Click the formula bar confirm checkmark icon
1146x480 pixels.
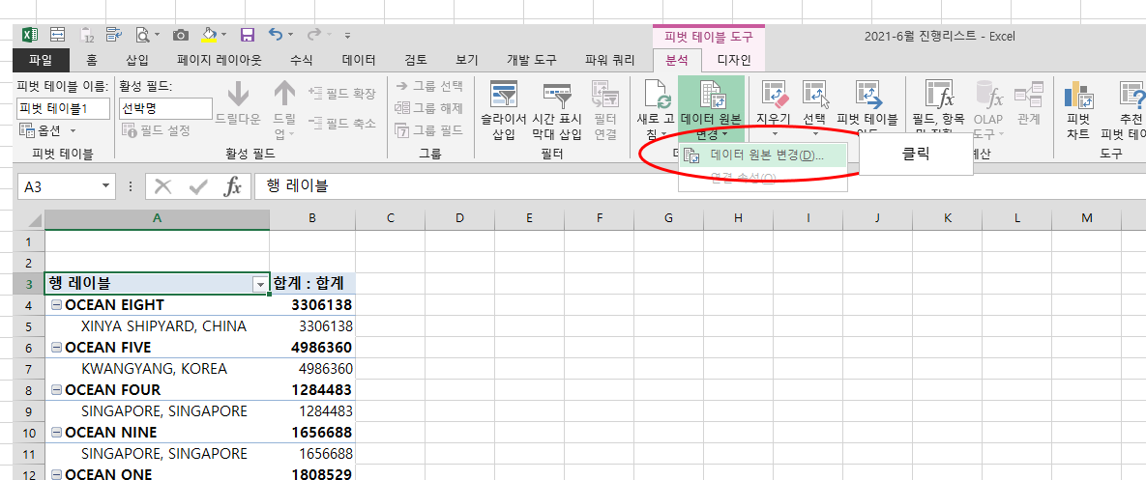coord(197,186)
